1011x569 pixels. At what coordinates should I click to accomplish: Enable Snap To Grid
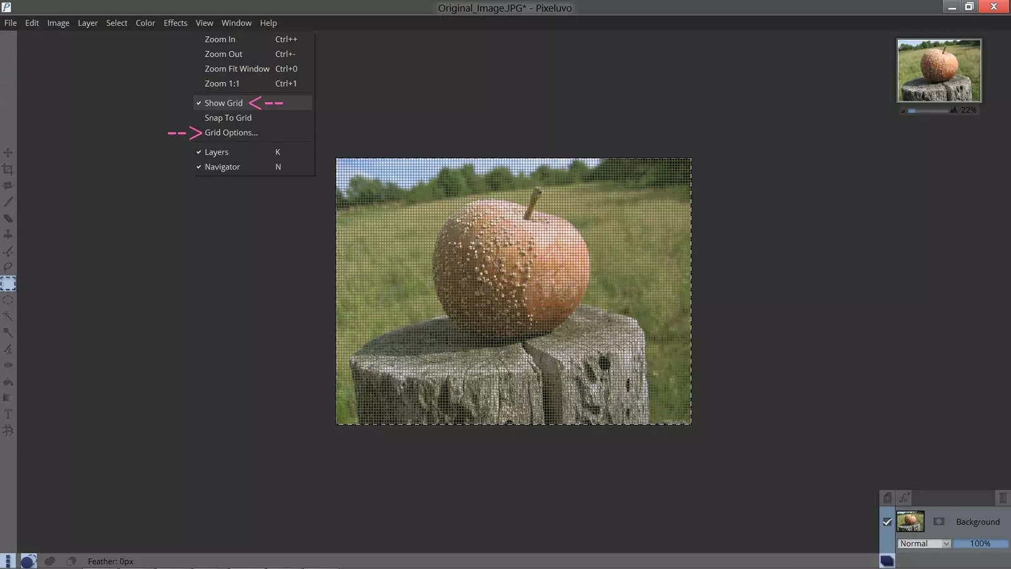coord(228,118)
